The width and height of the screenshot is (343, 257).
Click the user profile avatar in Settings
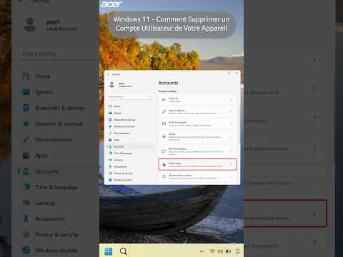[x=112, y=84]
